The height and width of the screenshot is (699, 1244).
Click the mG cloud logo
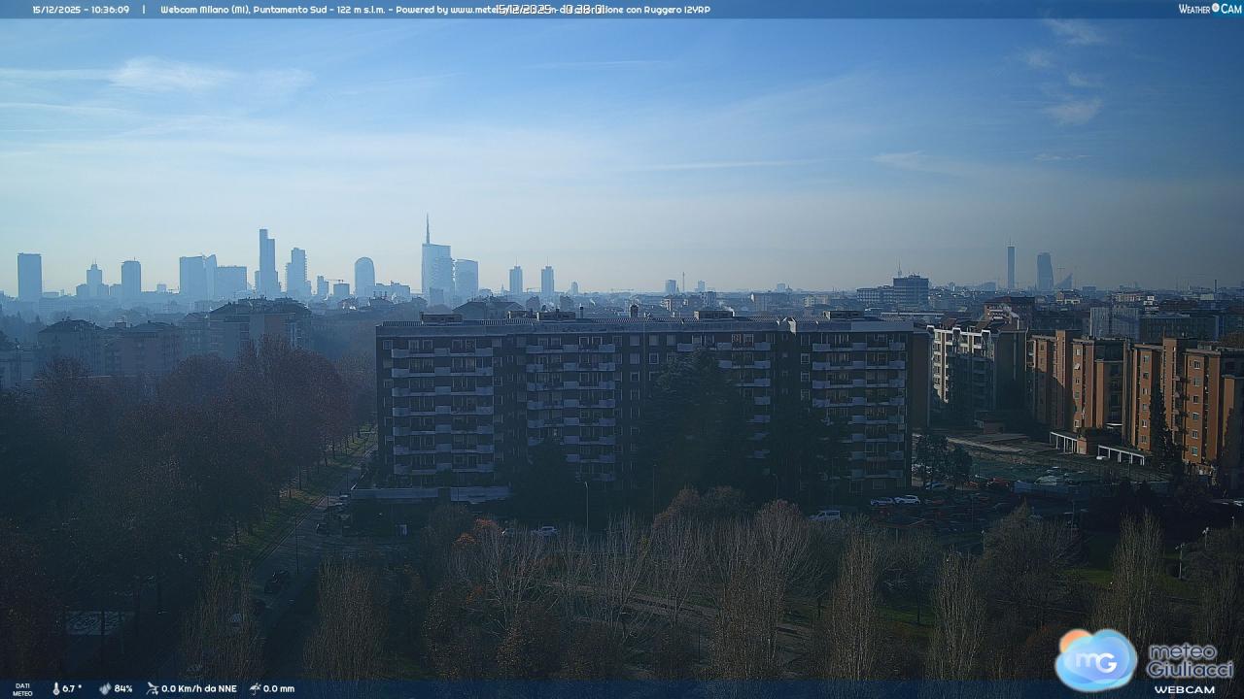(x=1095, y=660)
